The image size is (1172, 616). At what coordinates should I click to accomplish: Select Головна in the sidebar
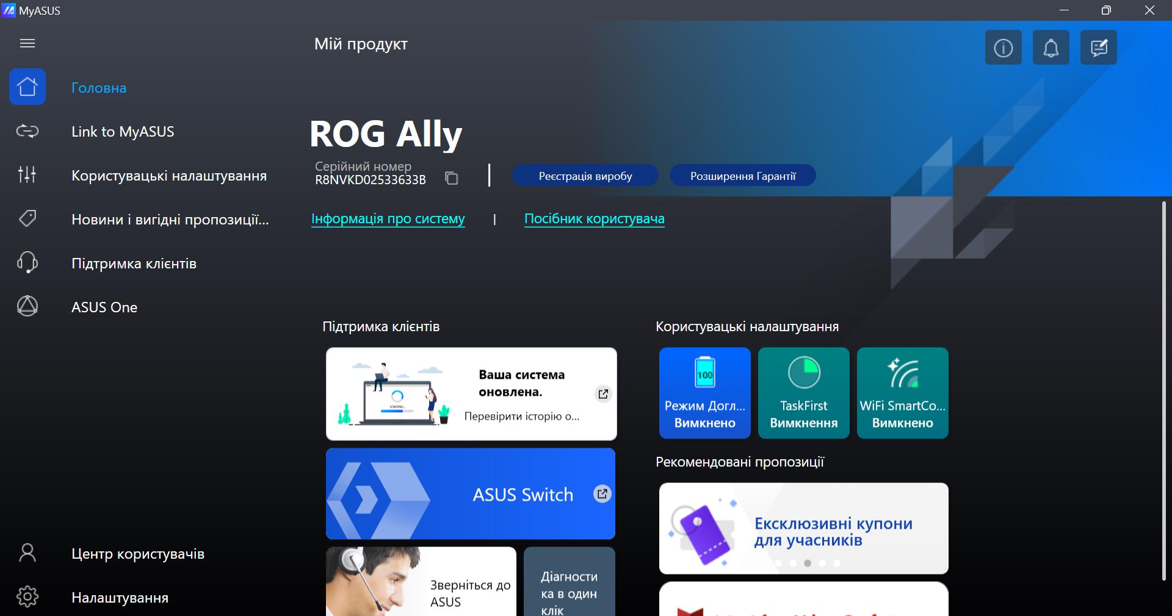click(99, 88)
